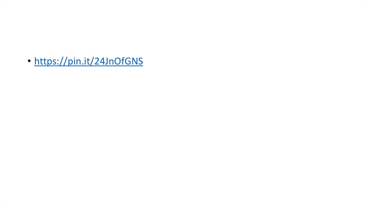The height and width of the screenshot is (205, 366).
Task: Click the empty slide area below the link
Action: [183, 135]
